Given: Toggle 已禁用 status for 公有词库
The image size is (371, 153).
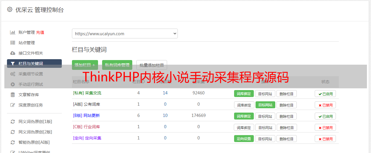Looking at the screenshot, I should click(x=325, y=105).
